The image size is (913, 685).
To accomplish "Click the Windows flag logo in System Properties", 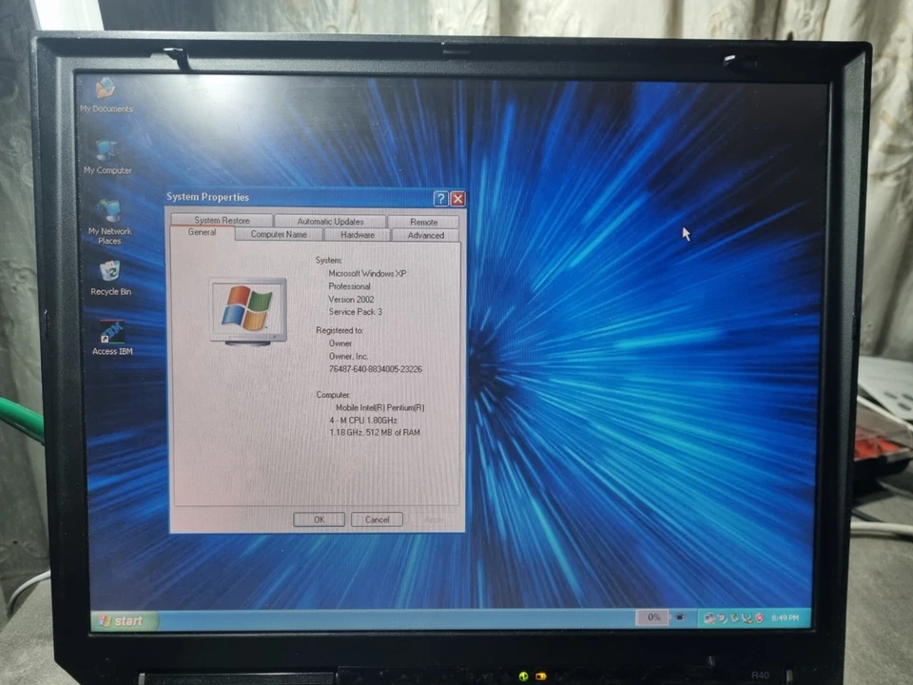I will (x=247, y=306).
